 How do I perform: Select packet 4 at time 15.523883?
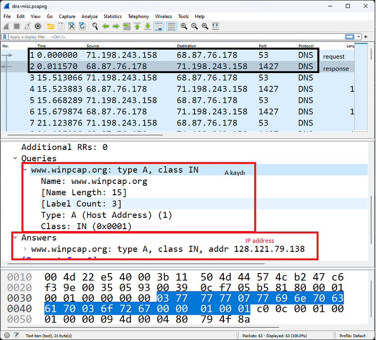tap(178, 89)
